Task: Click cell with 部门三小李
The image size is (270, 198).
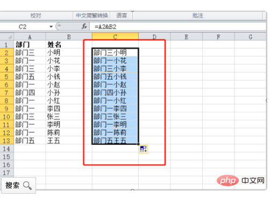Action: click(x=115, y=69)
